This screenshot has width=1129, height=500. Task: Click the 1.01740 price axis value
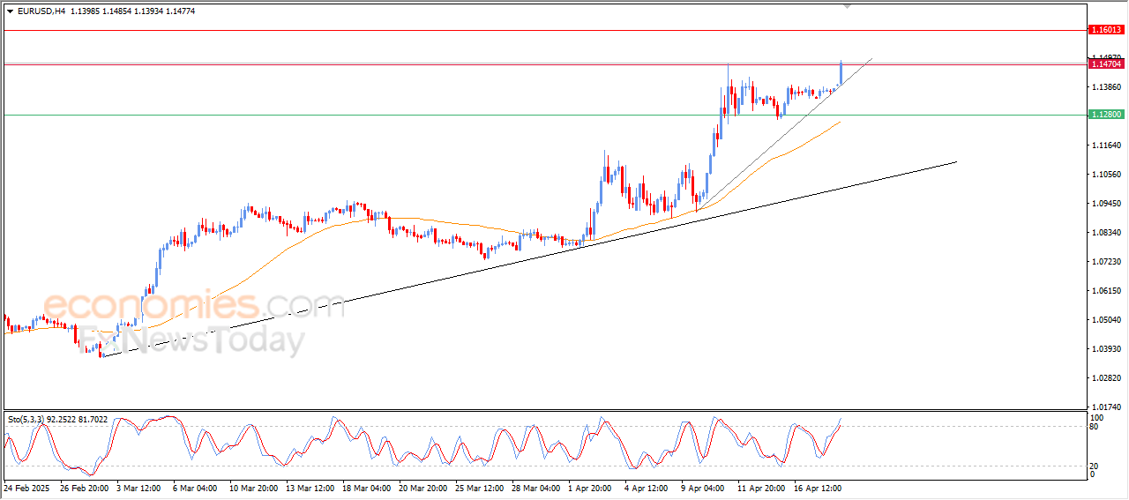coord(1107,407)
